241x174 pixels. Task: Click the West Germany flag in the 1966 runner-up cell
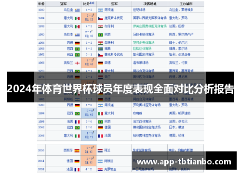[x=101, y=63]
